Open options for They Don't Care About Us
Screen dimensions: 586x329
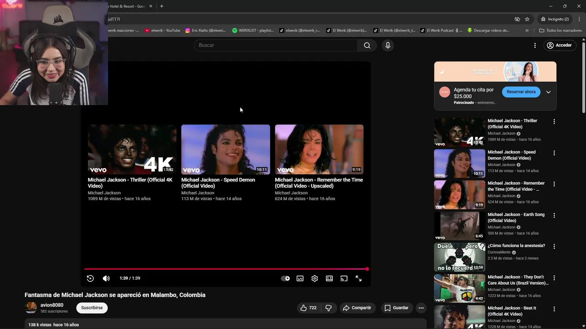pos(554,278)
